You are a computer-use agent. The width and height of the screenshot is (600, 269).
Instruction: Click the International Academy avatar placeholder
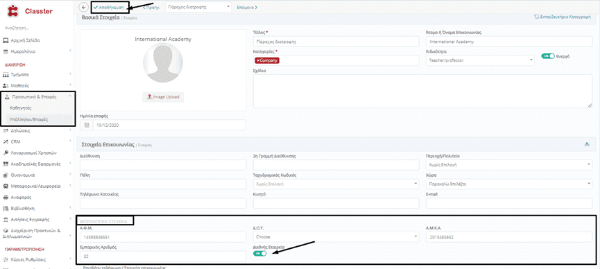coord(163,63)
